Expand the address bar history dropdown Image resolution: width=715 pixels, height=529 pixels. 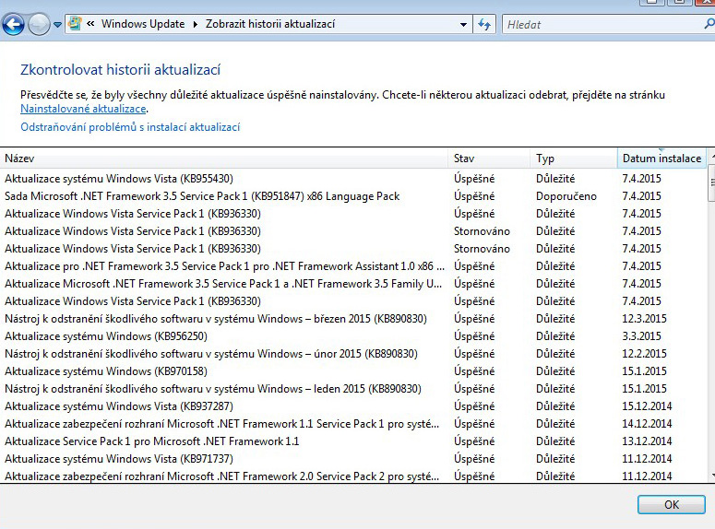tap(463, 25)
